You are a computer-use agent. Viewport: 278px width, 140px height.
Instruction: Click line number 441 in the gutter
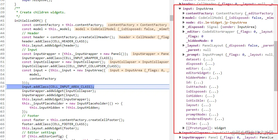[x=2, y=21]
